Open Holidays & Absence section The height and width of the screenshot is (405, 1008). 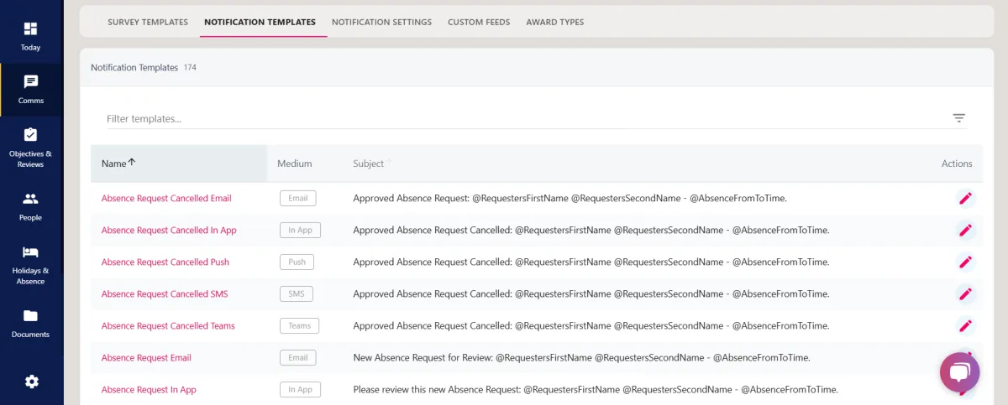[x=30, y=263]
